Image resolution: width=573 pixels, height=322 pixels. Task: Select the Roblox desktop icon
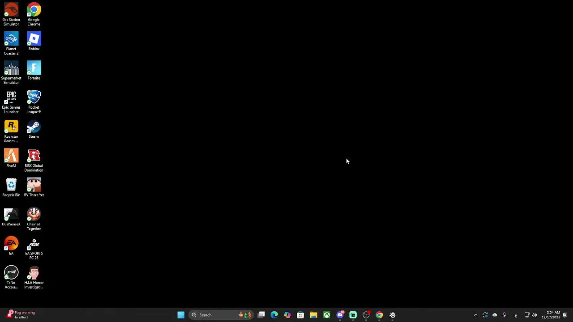(34, 41)
